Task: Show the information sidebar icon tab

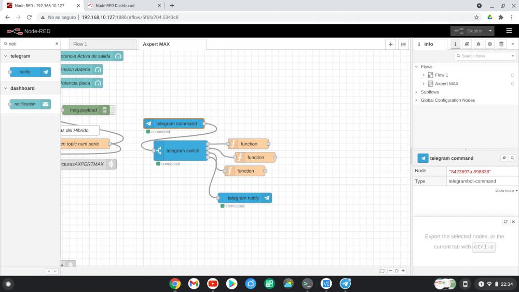Action: pos(455,44)
